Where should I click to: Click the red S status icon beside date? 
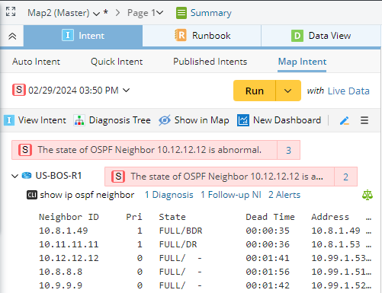point(19,90)
